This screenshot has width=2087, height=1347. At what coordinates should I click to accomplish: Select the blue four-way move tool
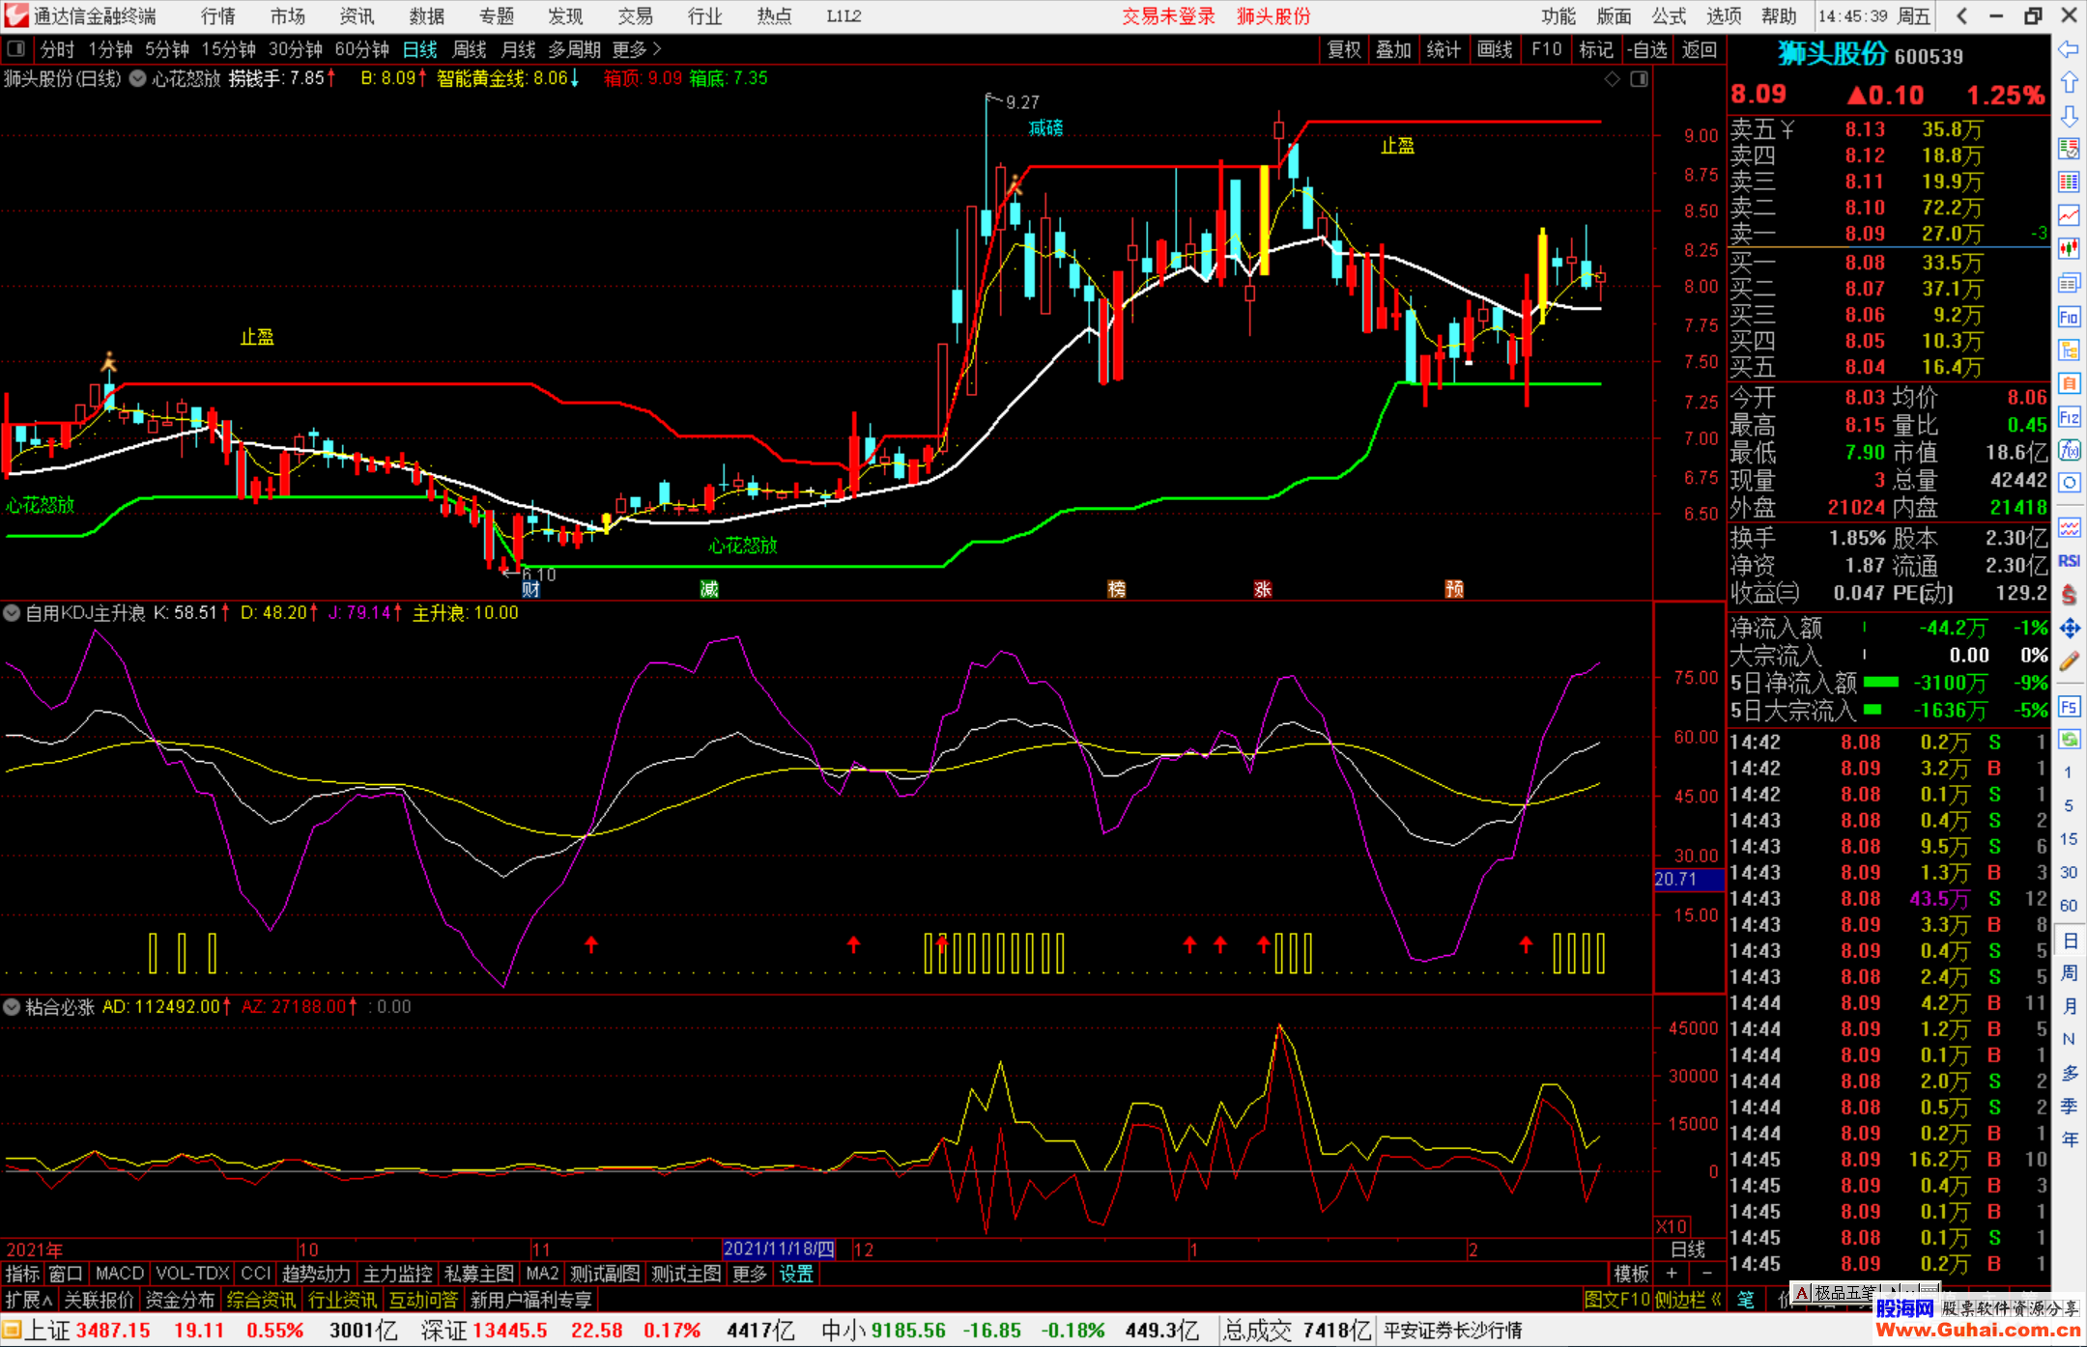2069,629
